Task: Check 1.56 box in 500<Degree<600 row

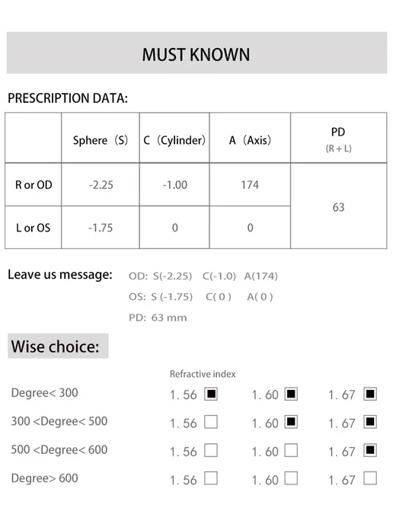Action: click(211, 450)
